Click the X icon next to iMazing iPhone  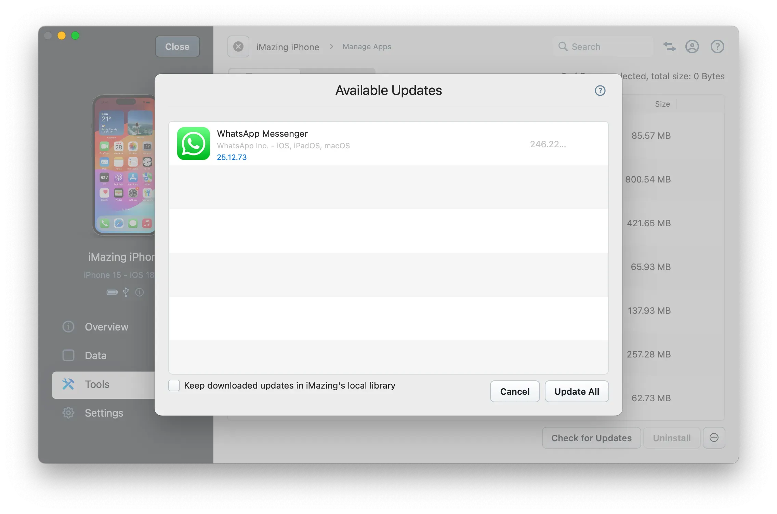238,46
